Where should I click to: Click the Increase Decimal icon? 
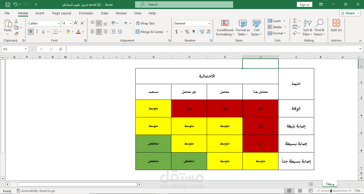pos(201,32)
